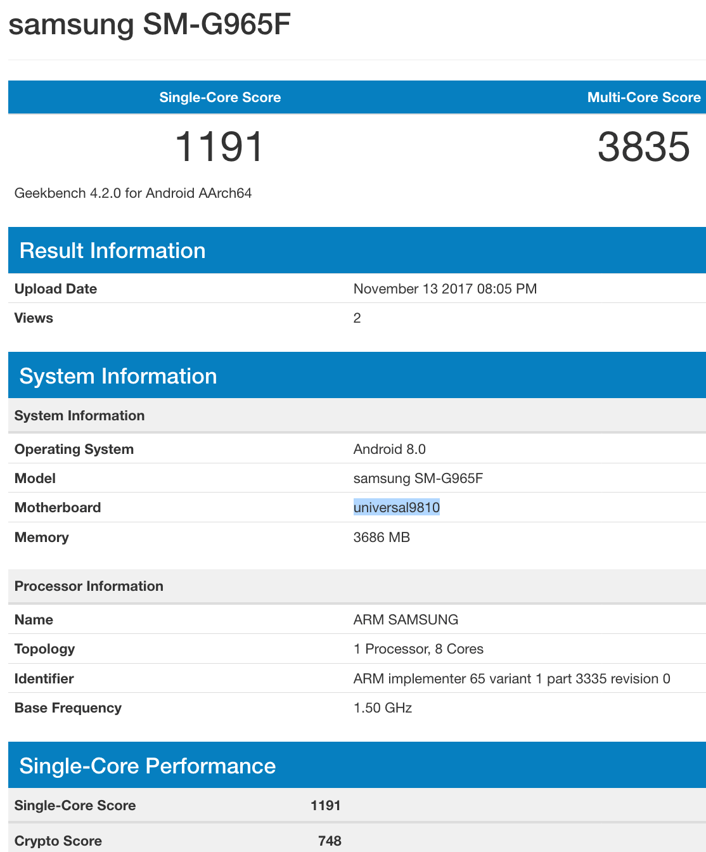Click the Base Frequency label
The height and width of the screenshot is (852, 706).
(68, 708)
